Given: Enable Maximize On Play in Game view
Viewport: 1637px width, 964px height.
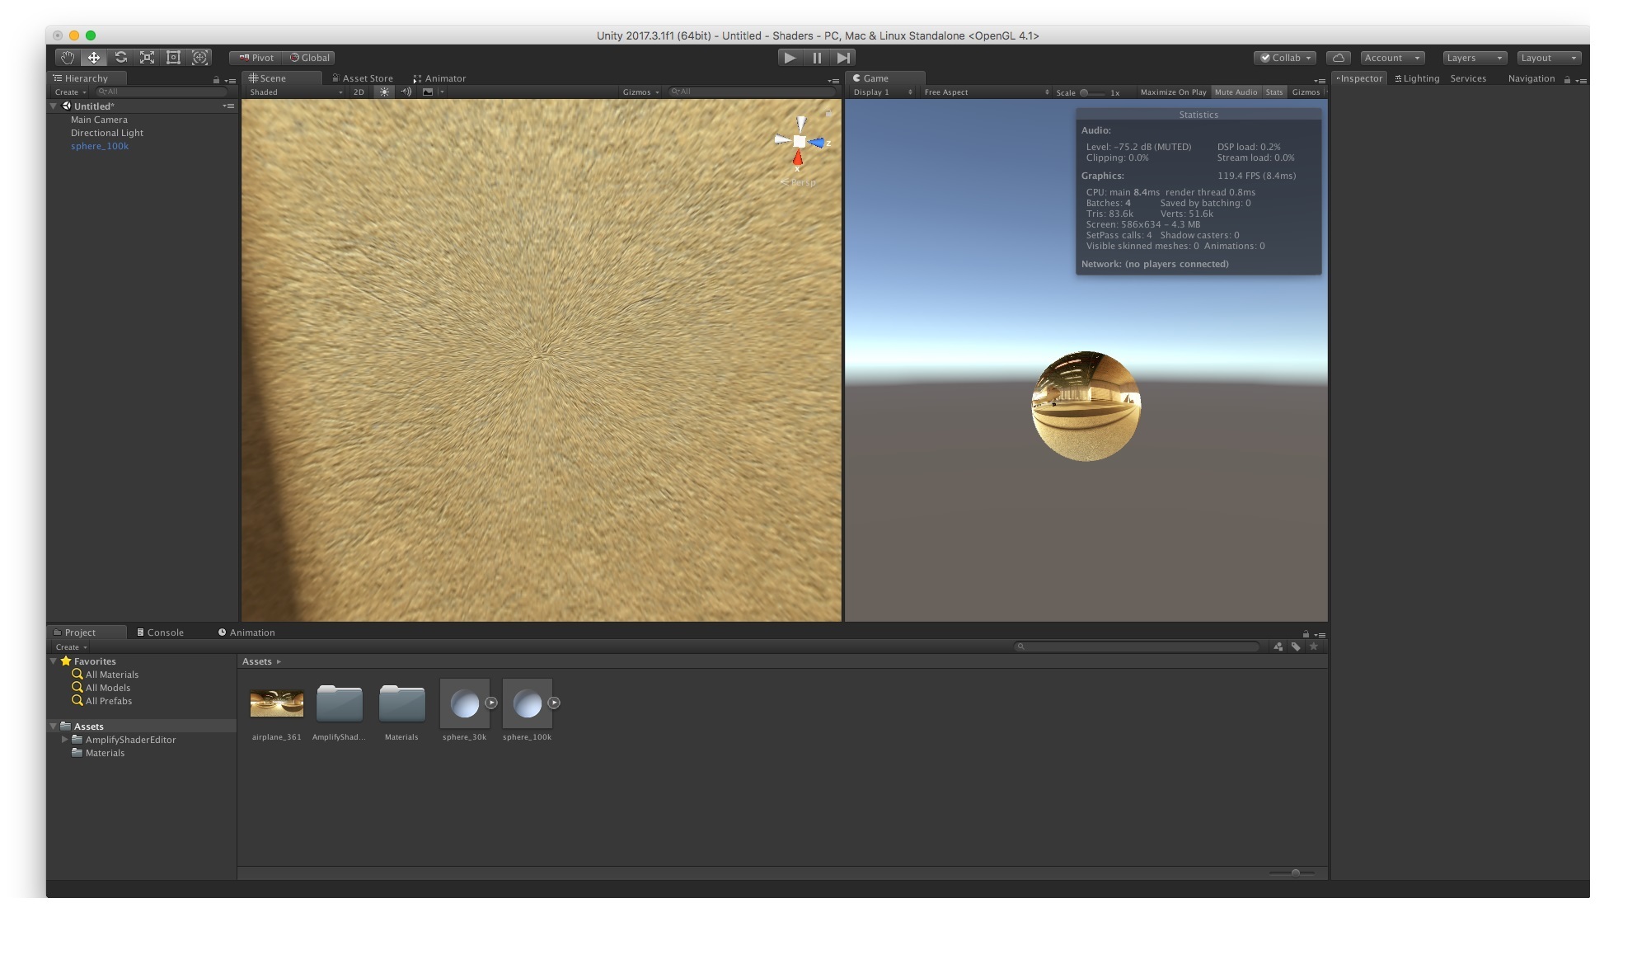Looking at the screenshot, I should [1174, 92].
